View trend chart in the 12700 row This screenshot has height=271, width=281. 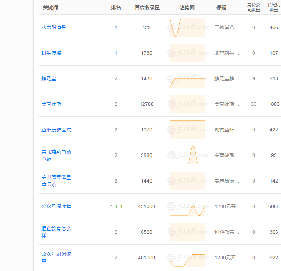click(187, 104)
